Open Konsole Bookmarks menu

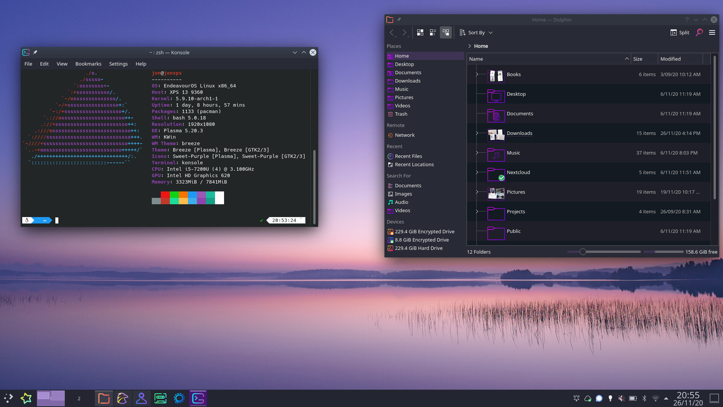(x=88, y=64)
